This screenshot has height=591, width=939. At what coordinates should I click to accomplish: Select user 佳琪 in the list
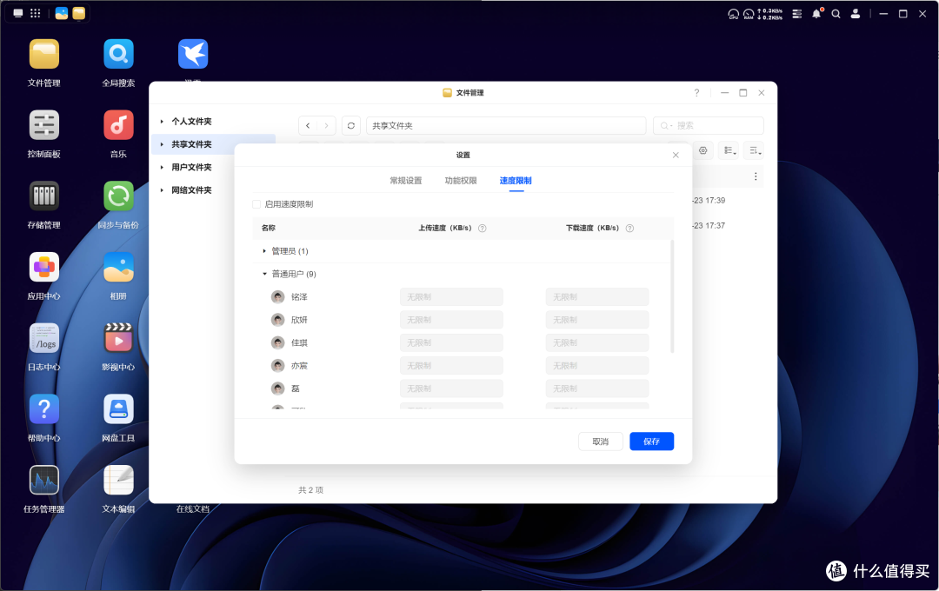[x=299, y=342]
